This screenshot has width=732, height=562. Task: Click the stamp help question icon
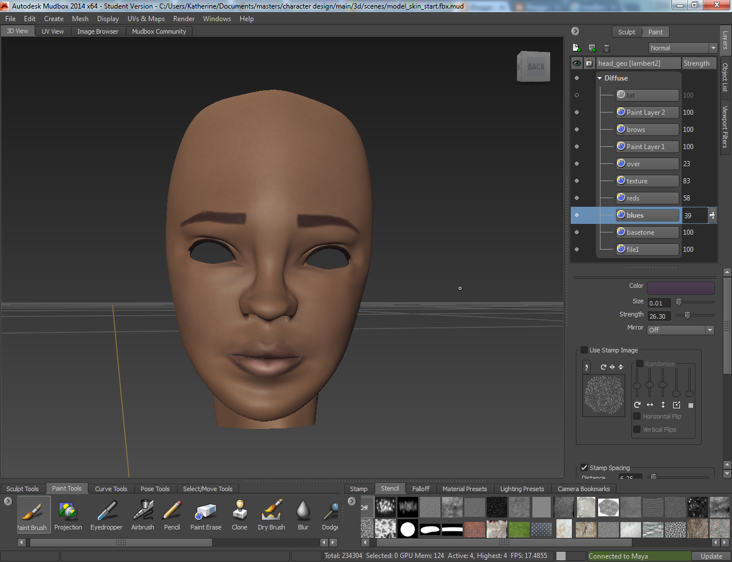(x=586, y=367)
